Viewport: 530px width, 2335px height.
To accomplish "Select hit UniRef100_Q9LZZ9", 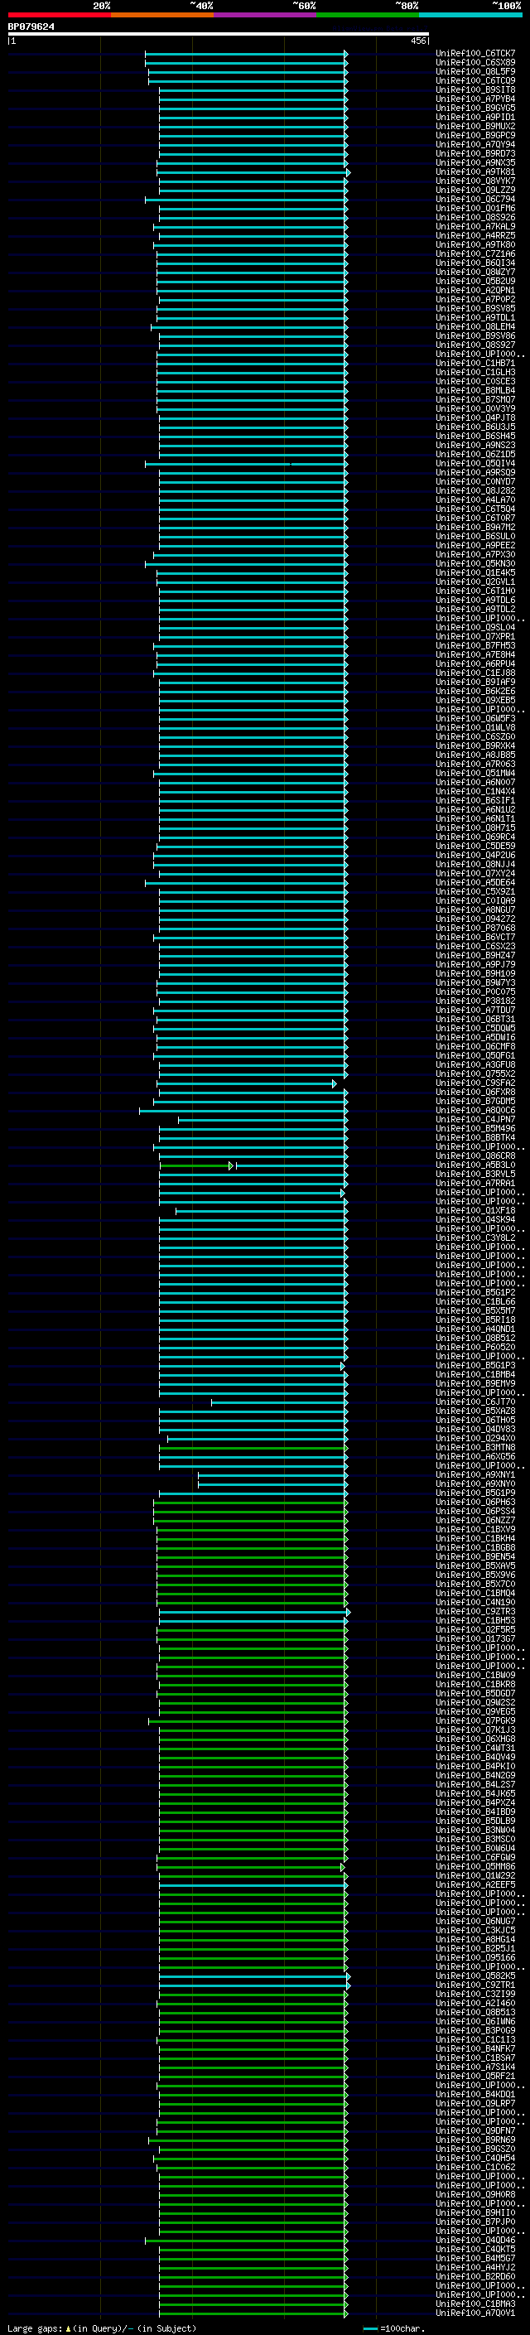I will (475, 190).
